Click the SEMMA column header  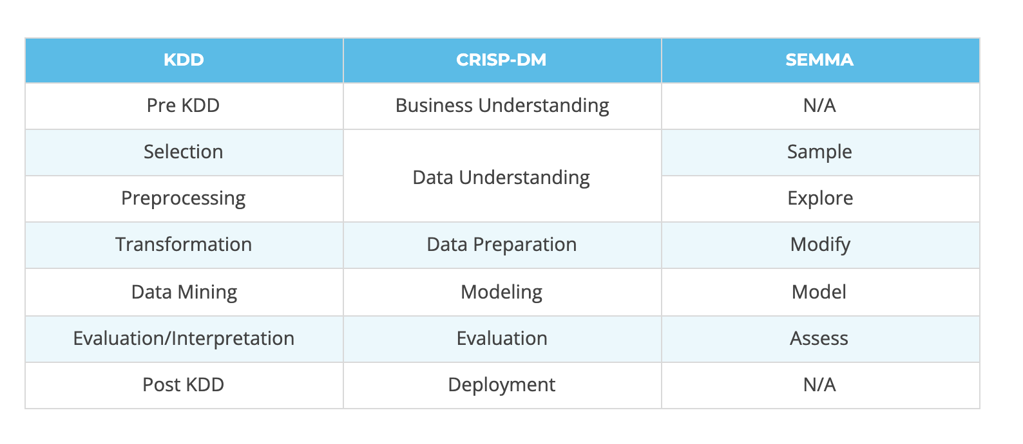click(x=819, y=60)
